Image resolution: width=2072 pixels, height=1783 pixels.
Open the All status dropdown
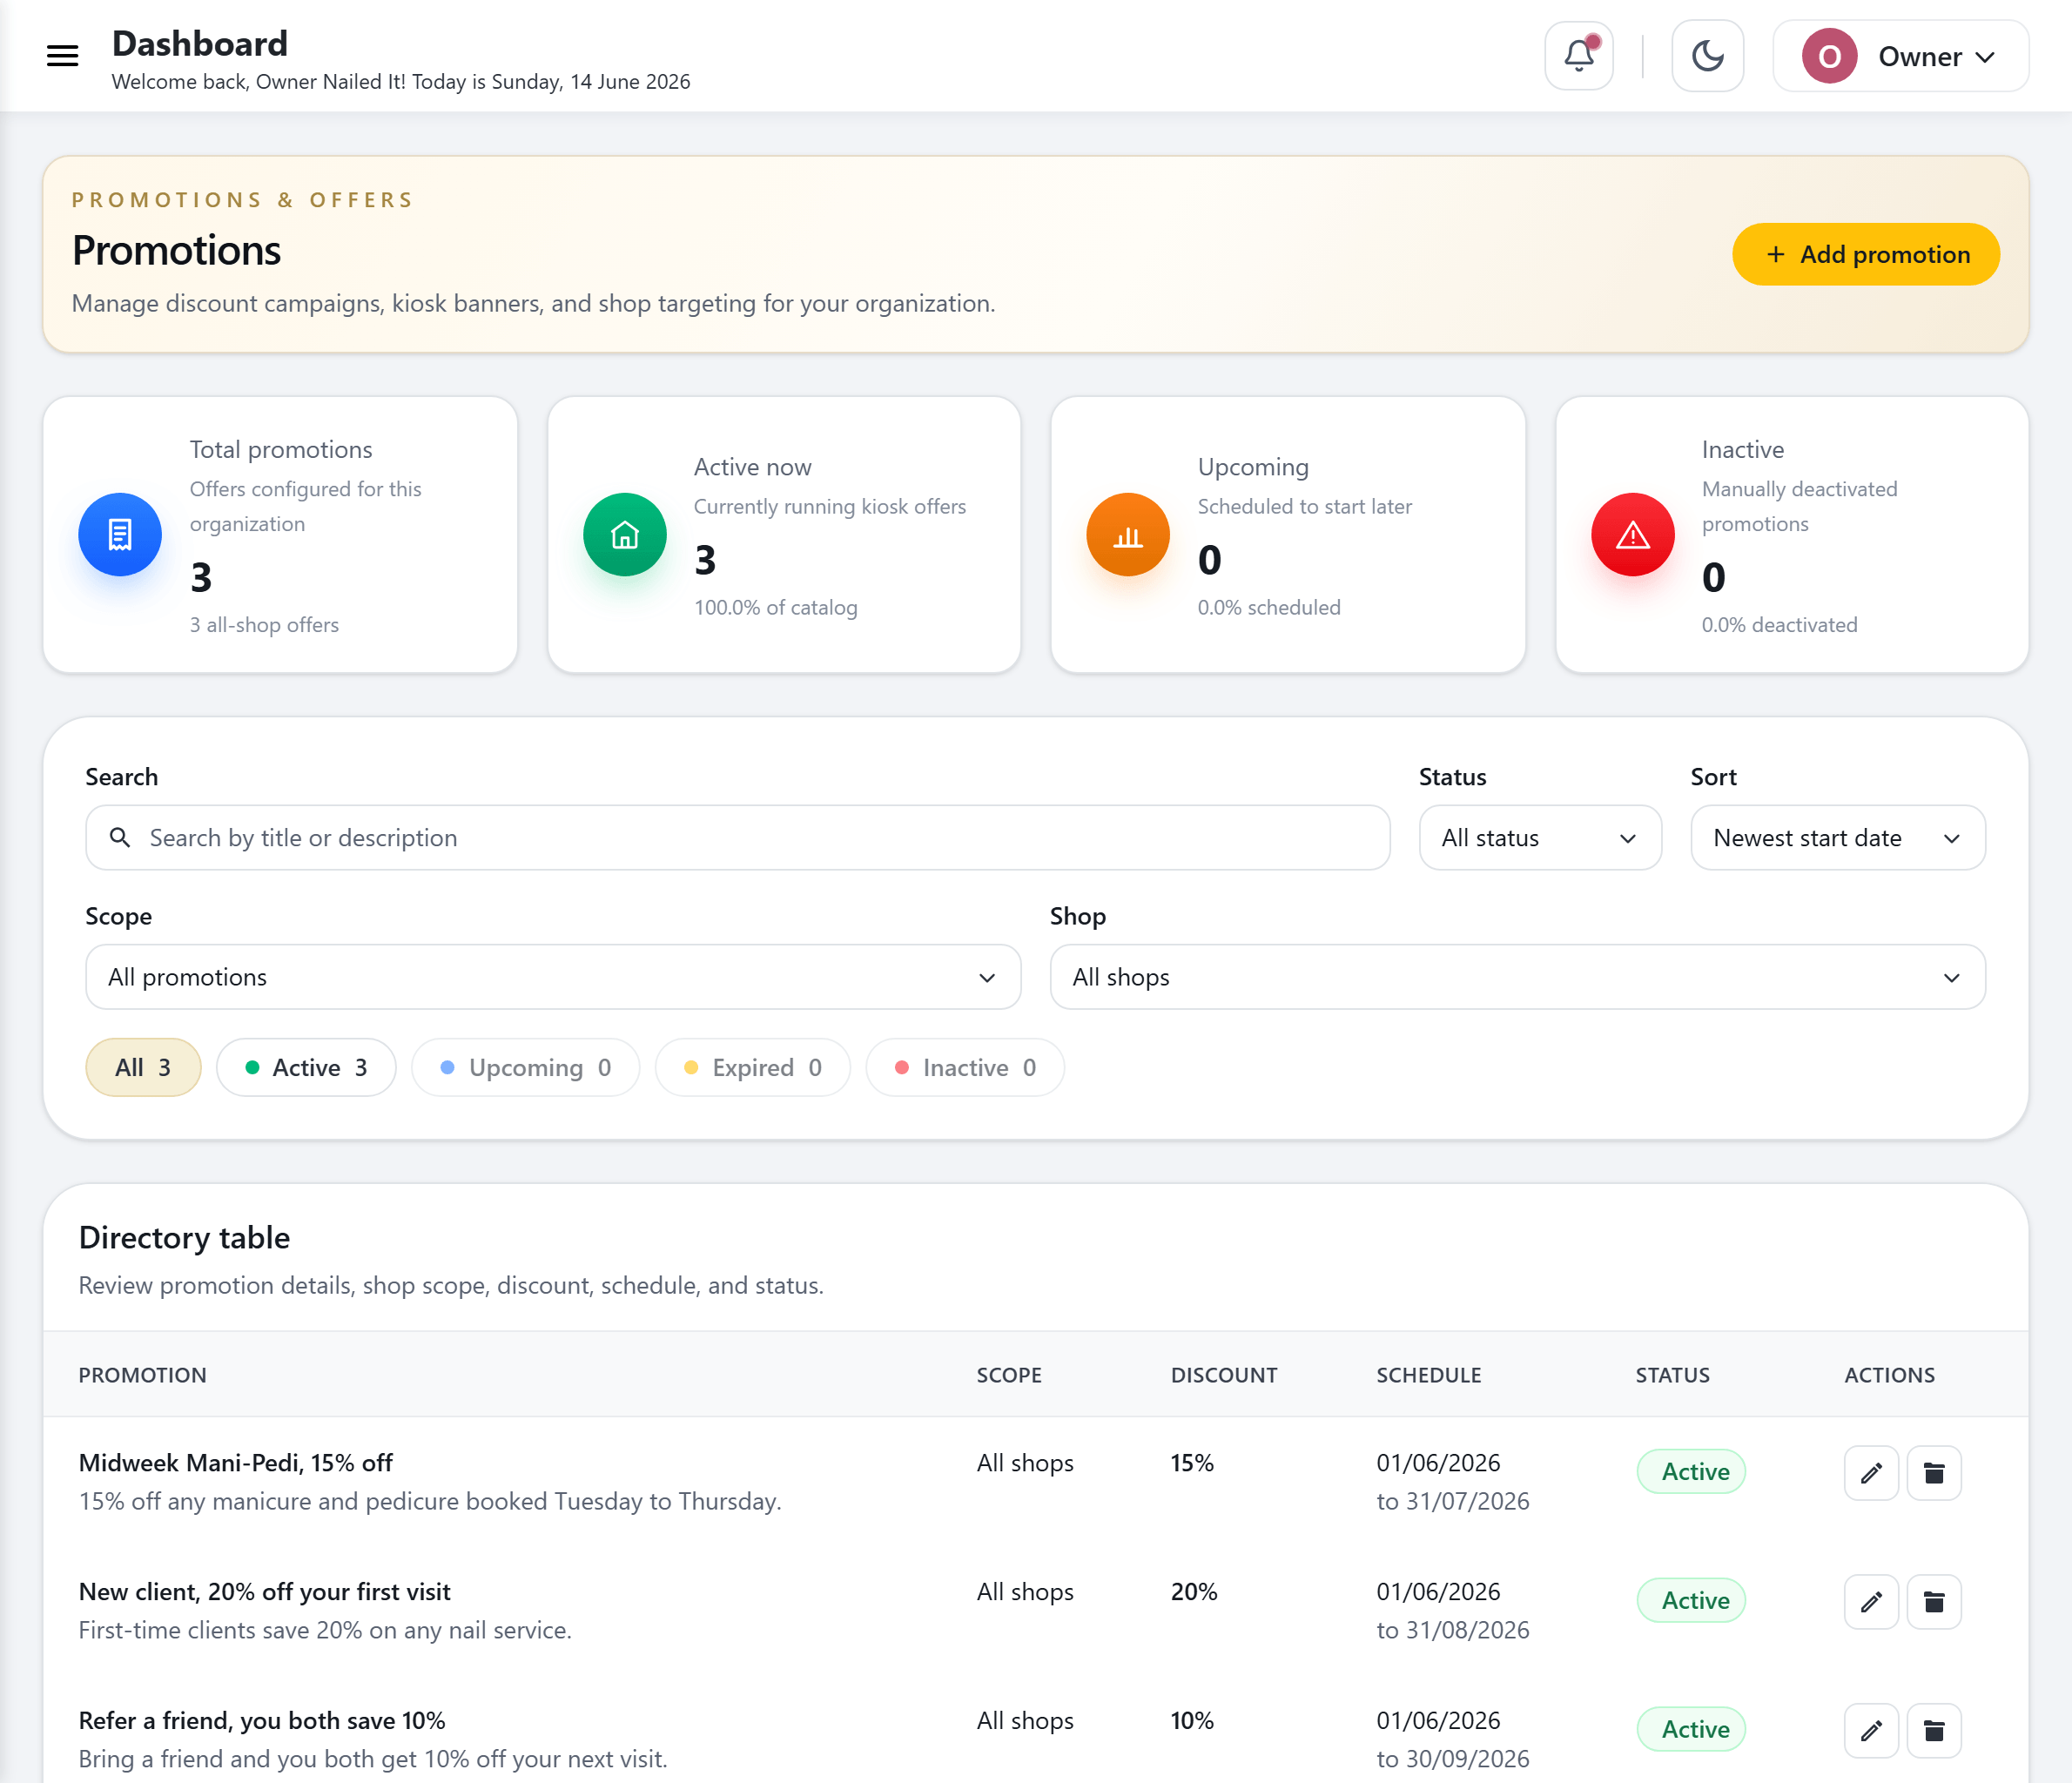(1540, 837)
